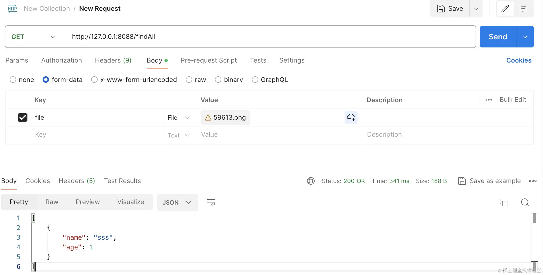Copy response with the copy icon
The height and width of the screenshot is (275, 543).
click(503, 202)
